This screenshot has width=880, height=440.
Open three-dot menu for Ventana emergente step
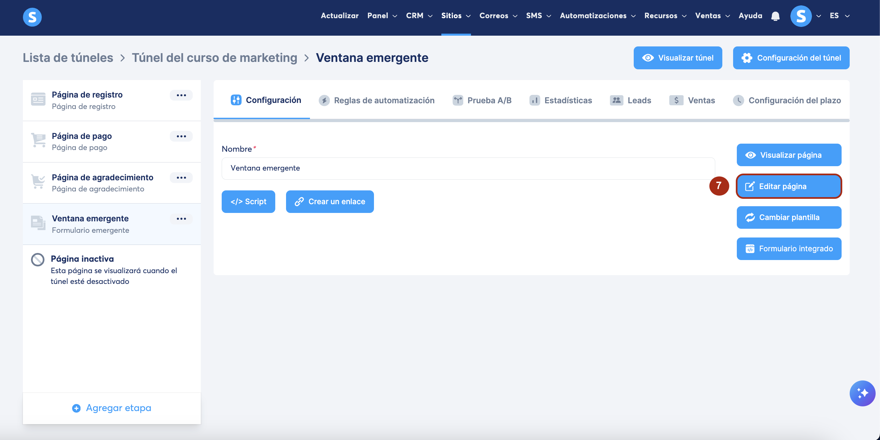click(181, 219)
